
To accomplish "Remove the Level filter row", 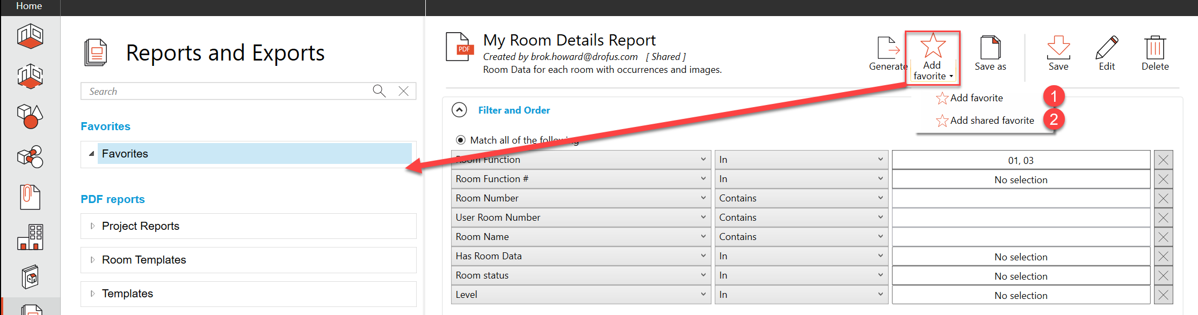I will click(x=1163, y=295).
